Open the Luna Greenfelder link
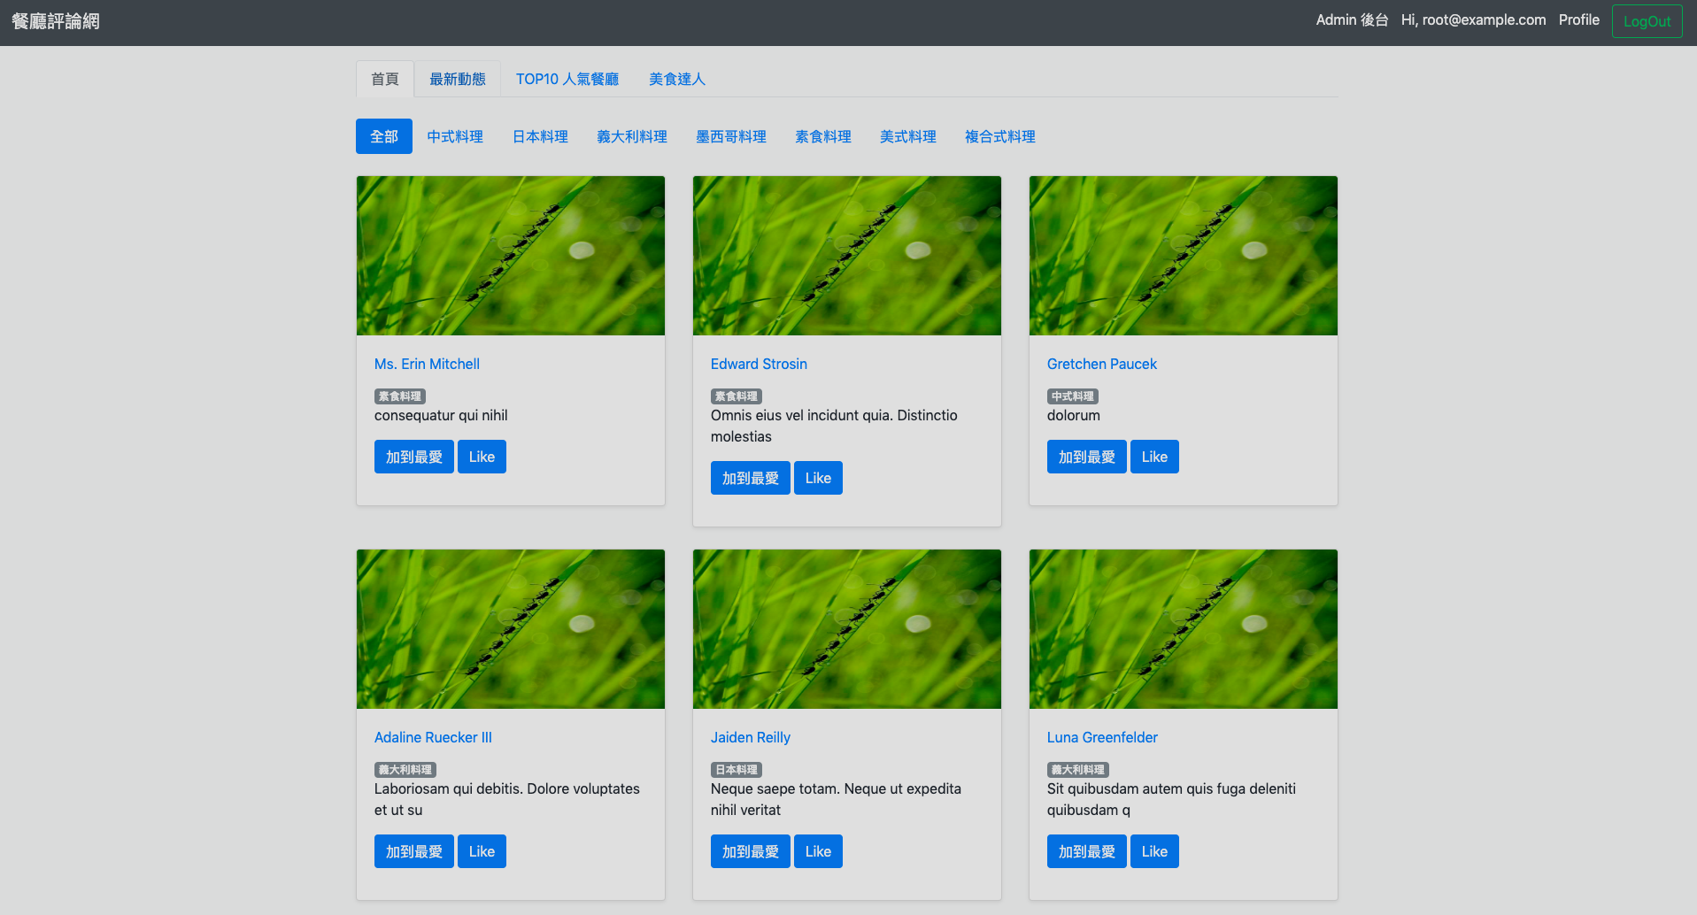1697x915 pixels. [1102, 737]
